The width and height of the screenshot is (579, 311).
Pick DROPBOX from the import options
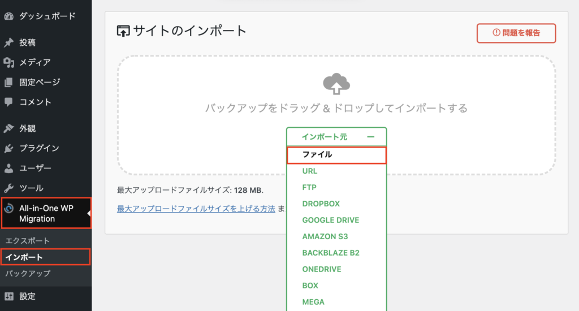pyautogui.click(x=321, y=204)
